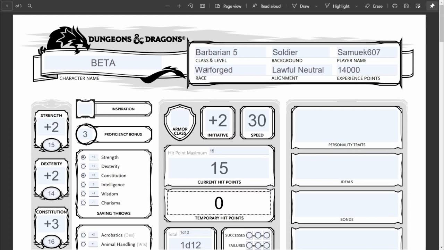The height and width of the screenshot is (250, 444).
Task: Edit the Barbarian 5 class field
Action: click(230, 52)
